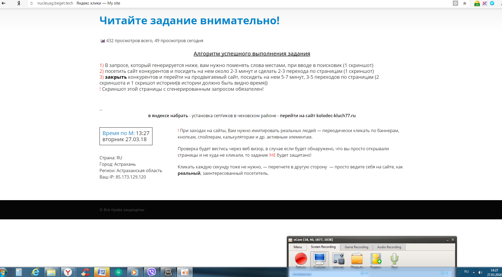Viewport: 502px width, 277px height.
Task: Click the line "Страна: RU"
Action: [x=111, y=158]
